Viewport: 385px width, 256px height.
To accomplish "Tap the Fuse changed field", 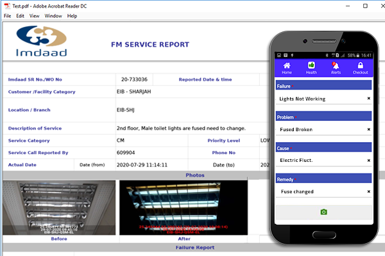I will 323,191.
